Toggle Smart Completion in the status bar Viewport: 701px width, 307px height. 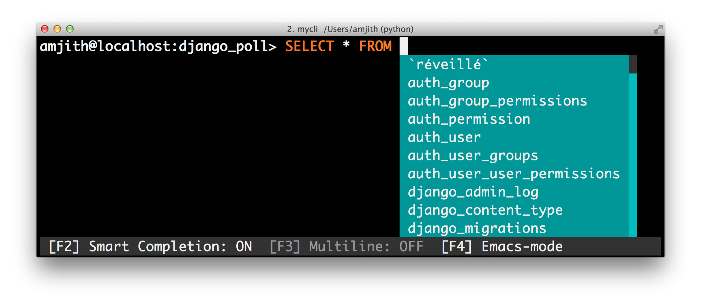150,246
